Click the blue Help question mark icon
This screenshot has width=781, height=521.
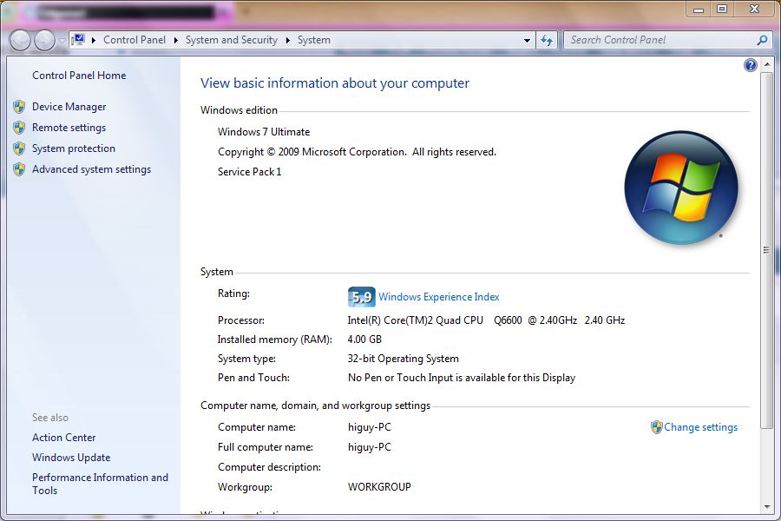coord(751,65)
